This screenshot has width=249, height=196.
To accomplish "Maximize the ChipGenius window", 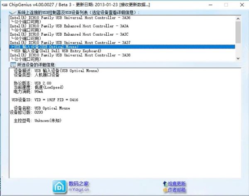I will point(226,5).
